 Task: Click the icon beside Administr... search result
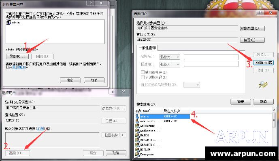click(137, 121)
